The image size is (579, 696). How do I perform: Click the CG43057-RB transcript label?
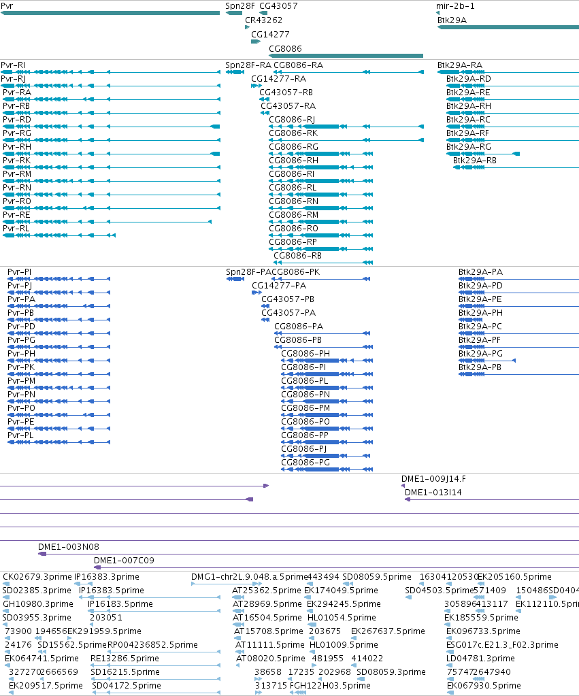point(286,93)
